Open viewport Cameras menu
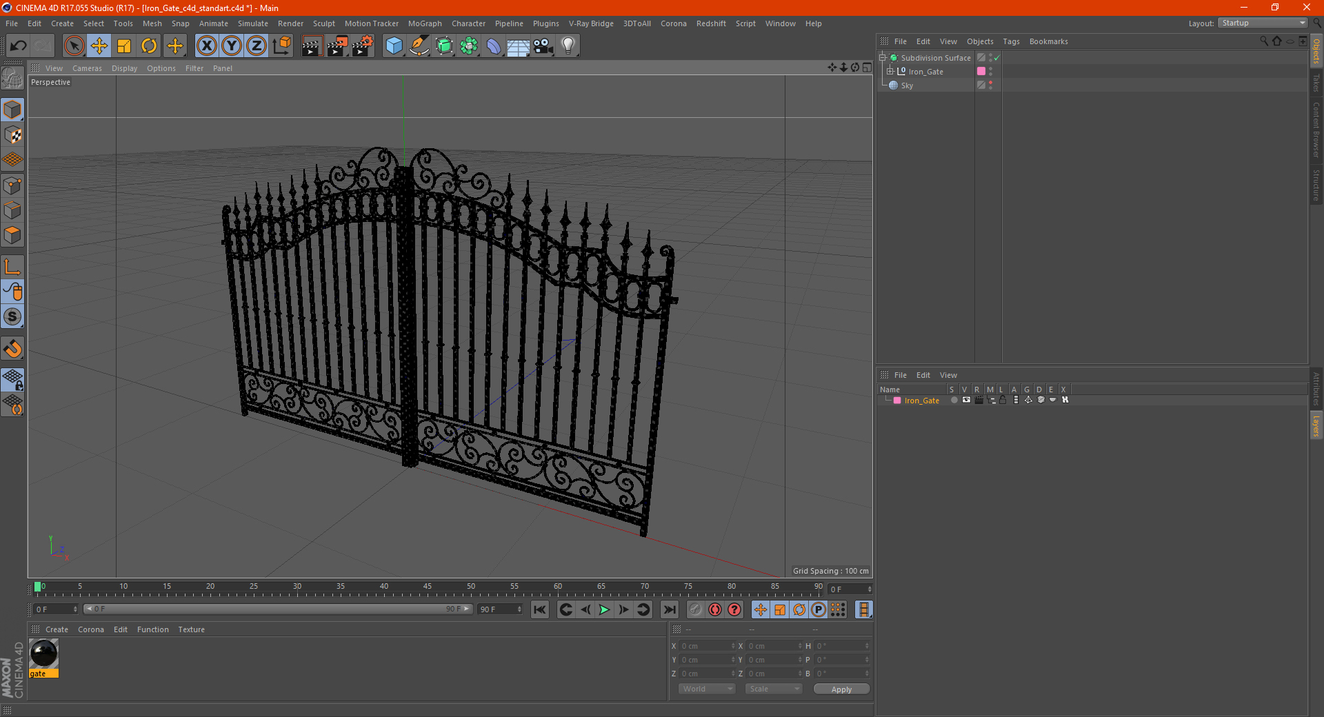Viewport: 1324px width, 717px height. click(x=87, y=68)
